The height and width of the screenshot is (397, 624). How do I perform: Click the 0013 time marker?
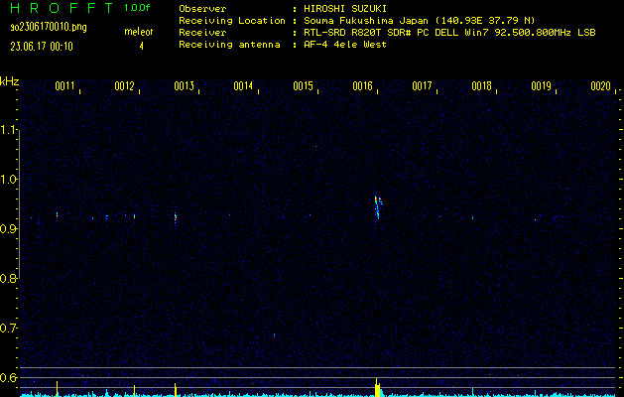(185, 86)
